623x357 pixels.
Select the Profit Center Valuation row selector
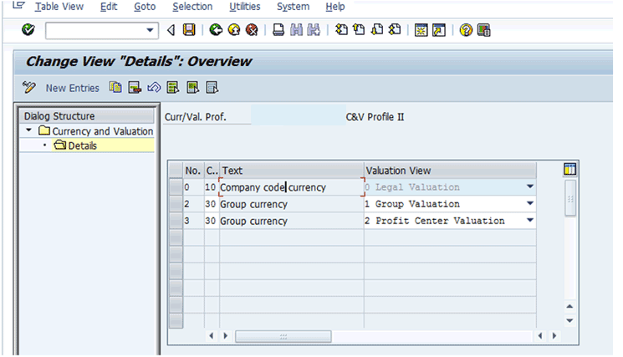(175, 221)
